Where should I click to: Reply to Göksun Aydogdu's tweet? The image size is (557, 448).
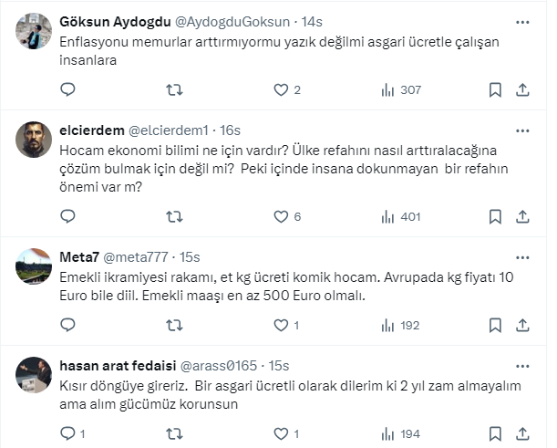[67, 89]
